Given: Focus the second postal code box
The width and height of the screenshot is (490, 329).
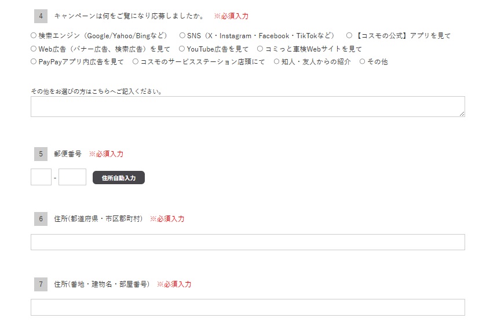Looking at the screenshot, I should (x=72, y=177).
